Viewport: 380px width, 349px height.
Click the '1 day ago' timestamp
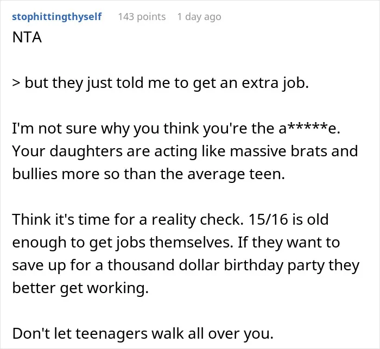pos(199,17)
